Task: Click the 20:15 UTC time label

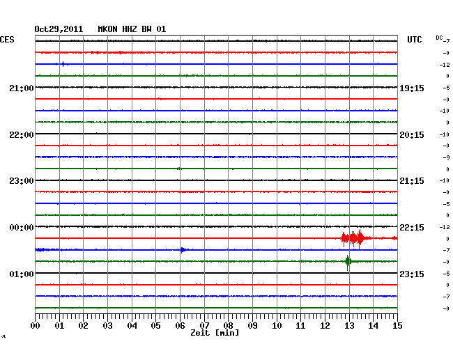Action: pyautogui.click(x=412, y=135)
